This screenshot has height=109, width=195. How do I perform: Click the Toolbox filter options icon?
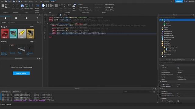click(x=41, y=22)
